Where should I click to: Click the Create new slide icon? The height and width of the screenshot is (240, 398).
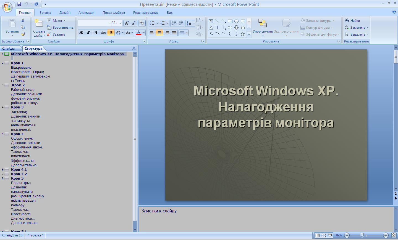coord(39,23)
